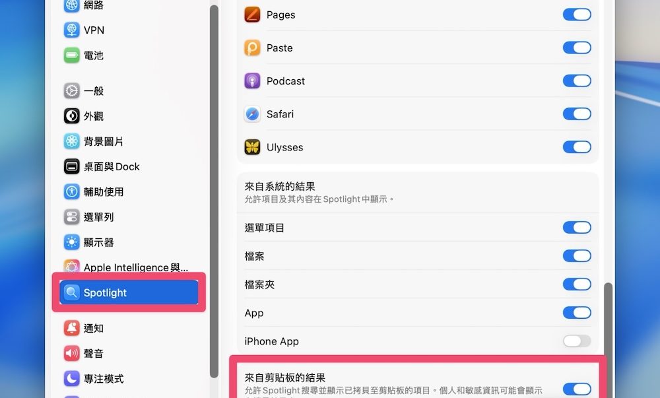Screen dimensions: 660x398
Task: Open Sound (聲音) settings item
Action: [x=93, y=353]
